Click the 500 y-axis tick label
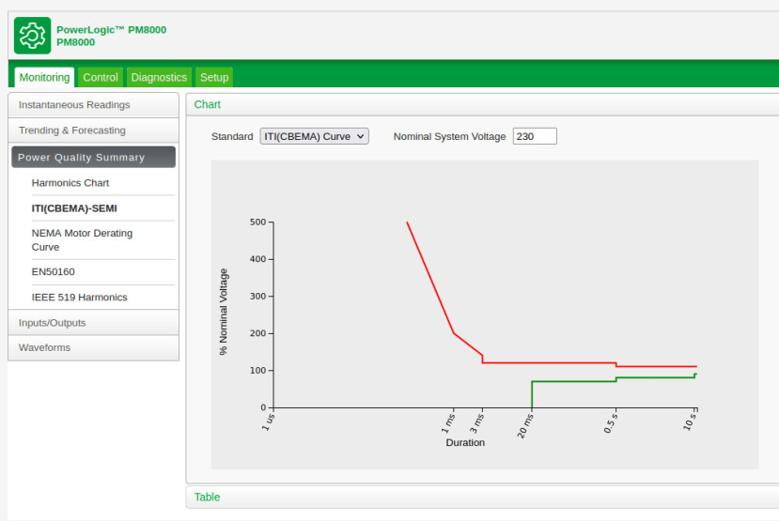Screen dimensions: 779x521 click(257, 222)
